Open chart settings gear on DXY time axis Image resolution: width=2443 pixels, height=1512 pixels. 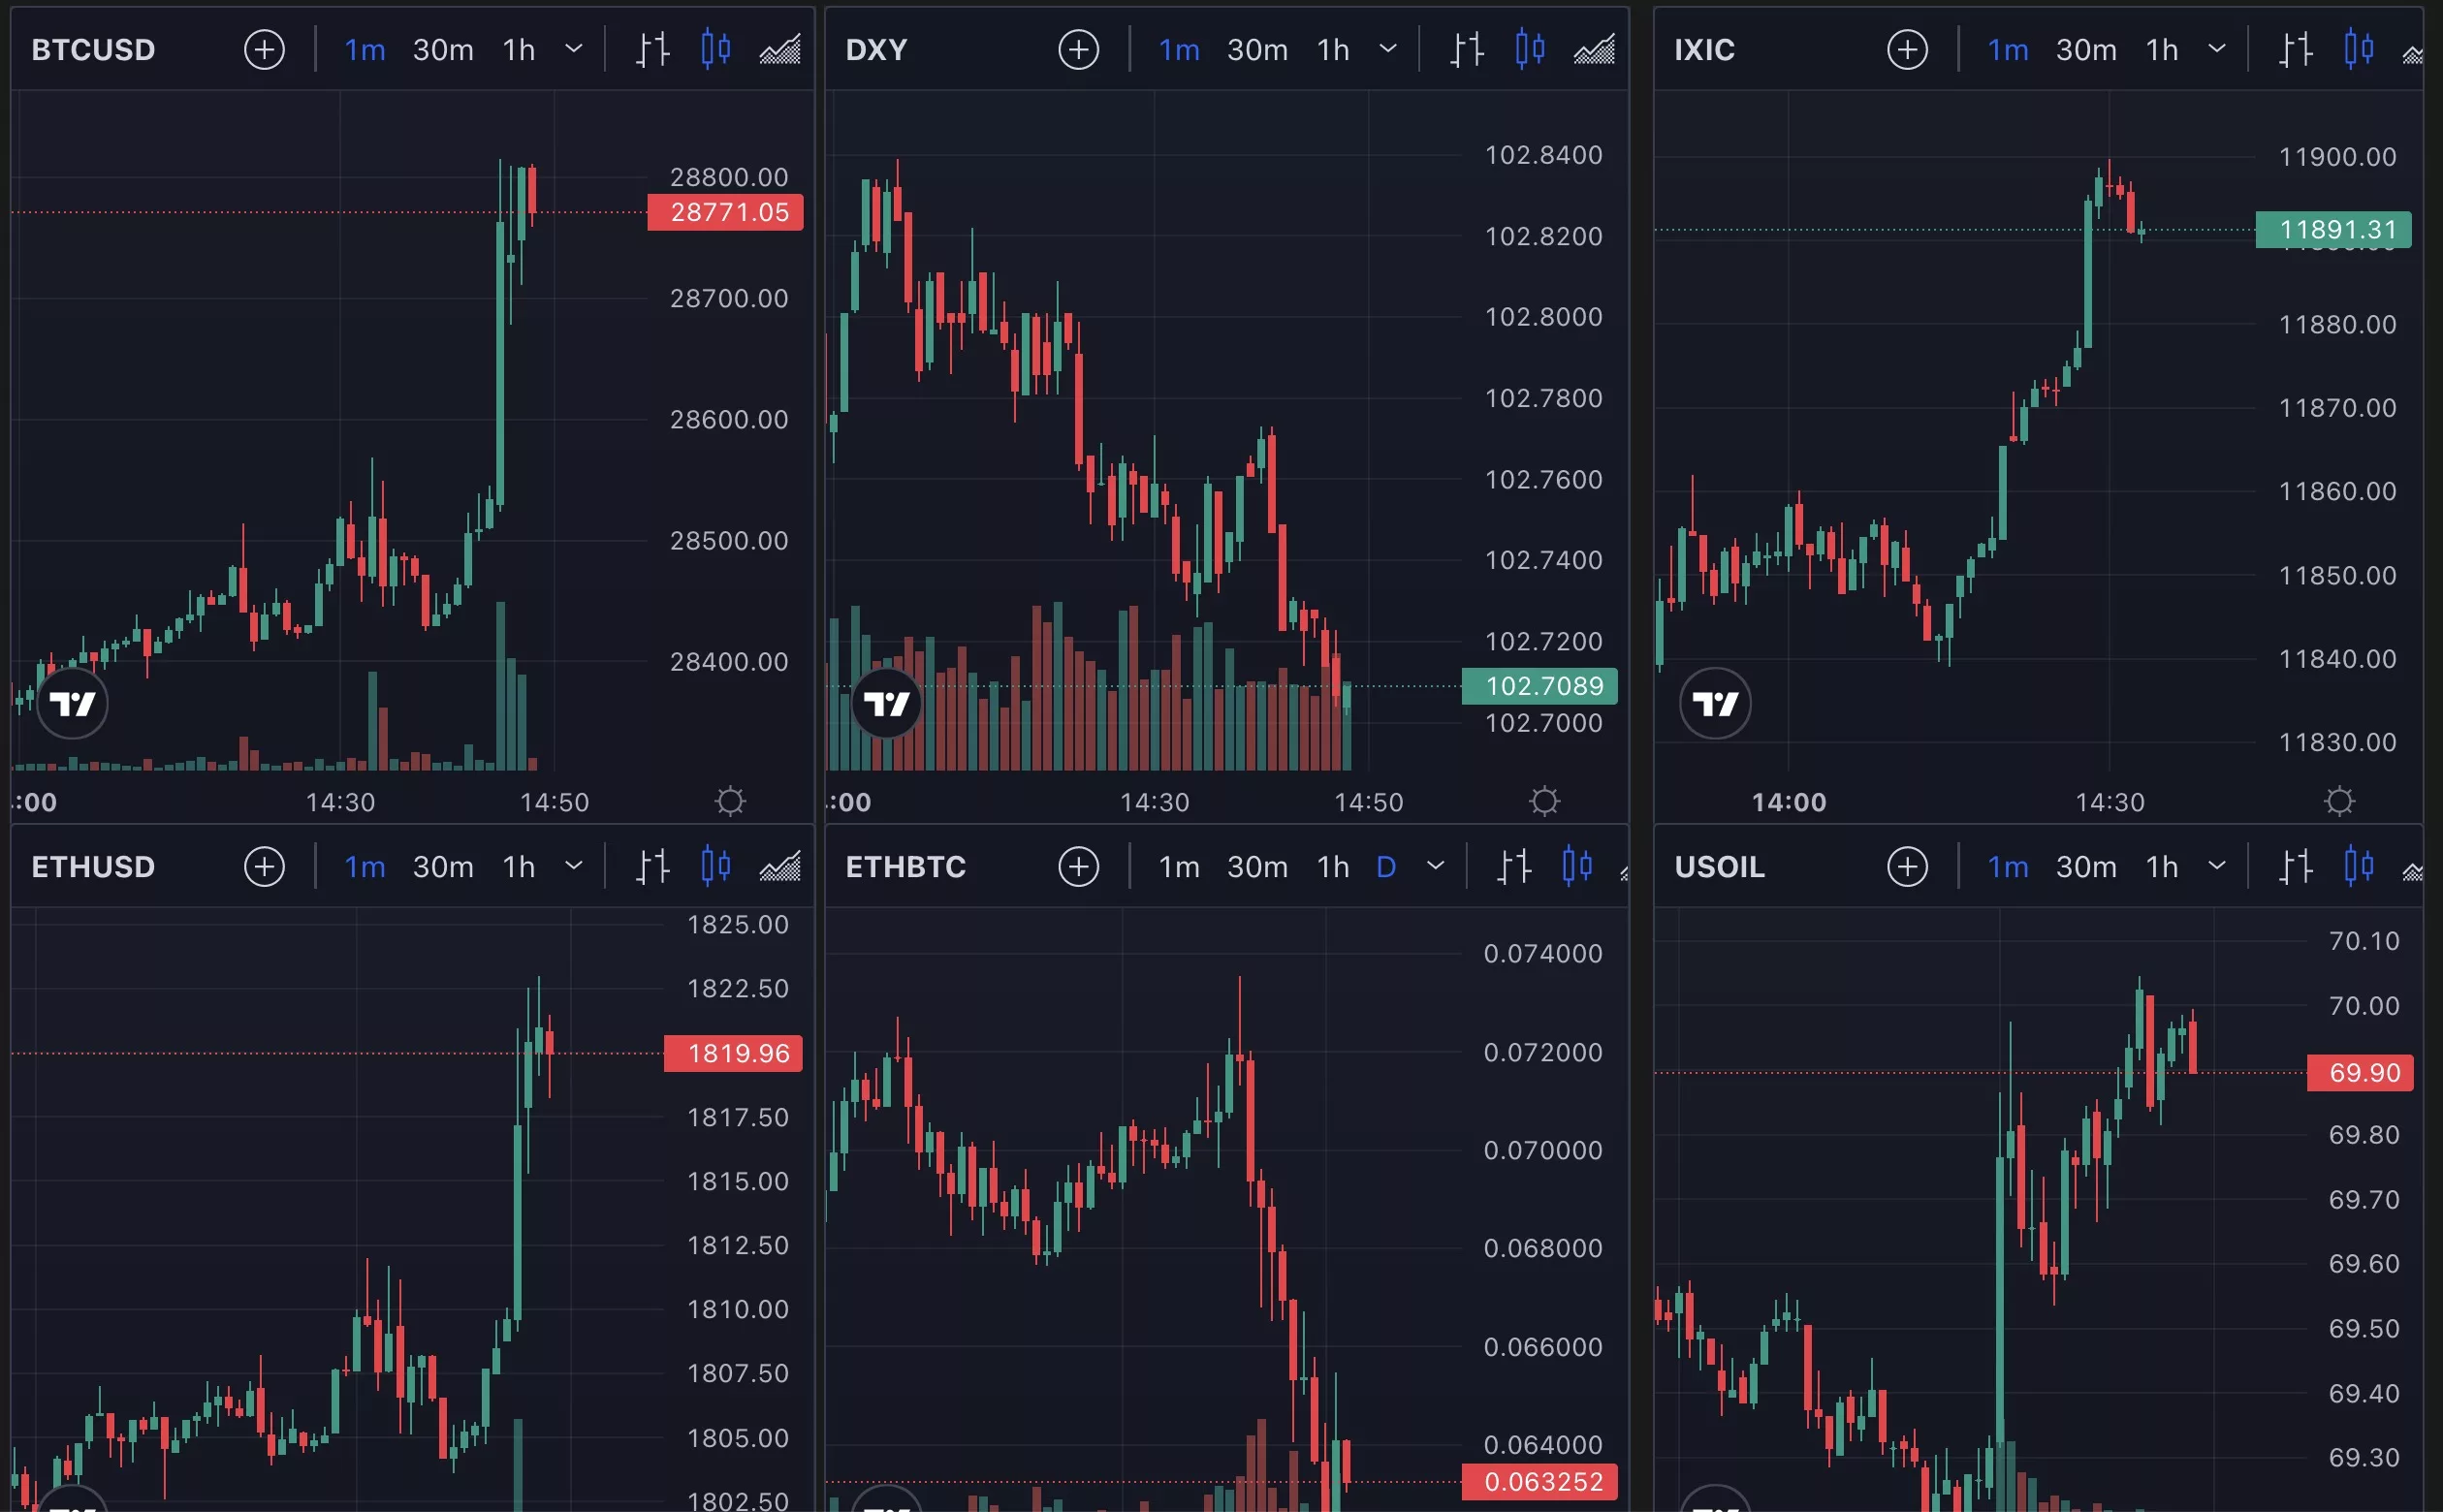pyautogui.click(x=1545, y=801)
